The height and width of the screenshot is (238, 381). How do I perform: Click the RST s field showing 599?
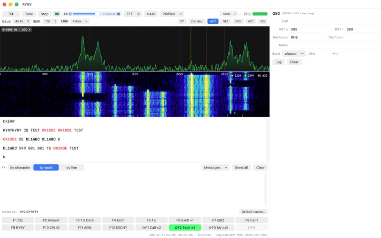point(306,30)
